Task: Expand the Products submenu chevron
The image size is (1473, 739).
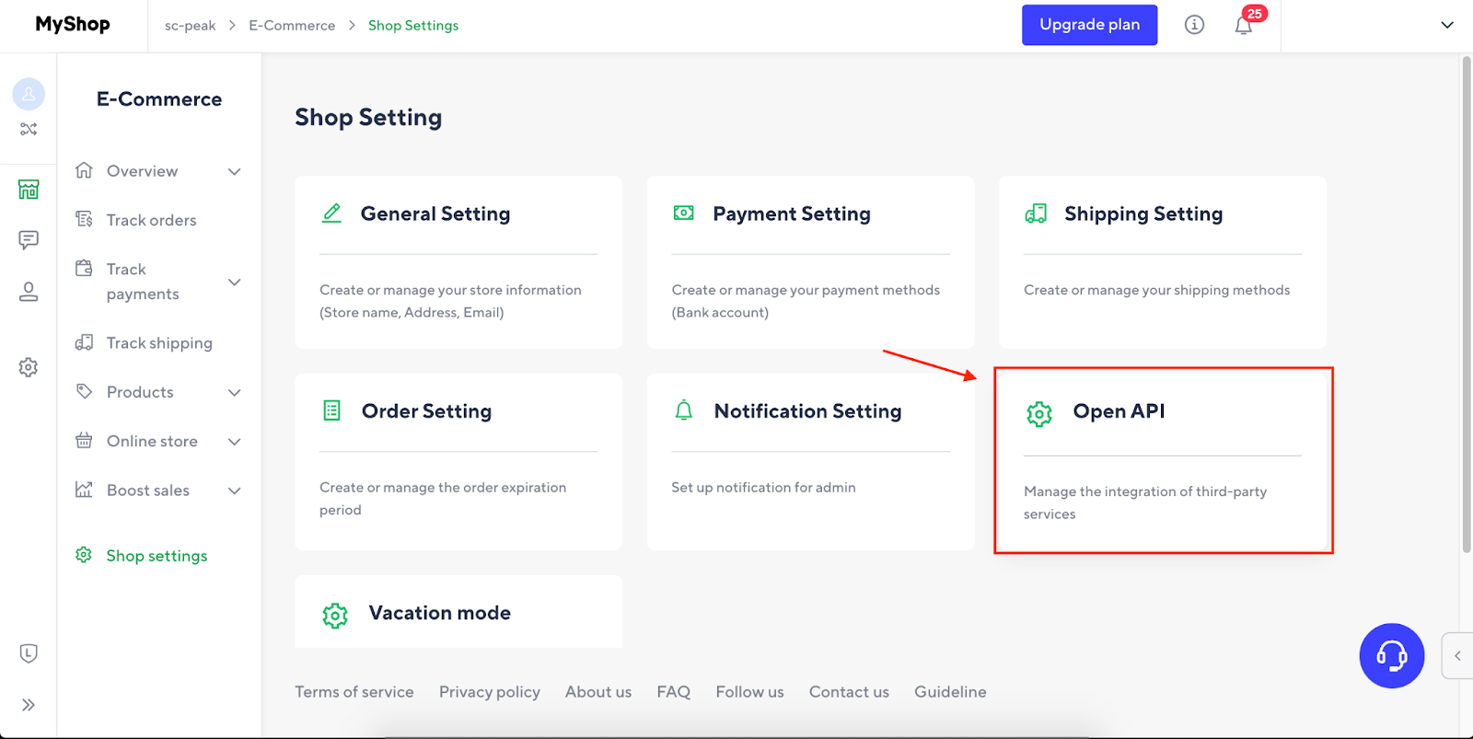Action: point(235,393)
